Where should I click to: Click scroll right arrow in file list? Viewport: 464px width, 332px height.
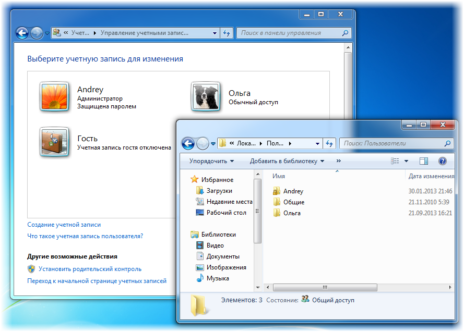[450, 287]
